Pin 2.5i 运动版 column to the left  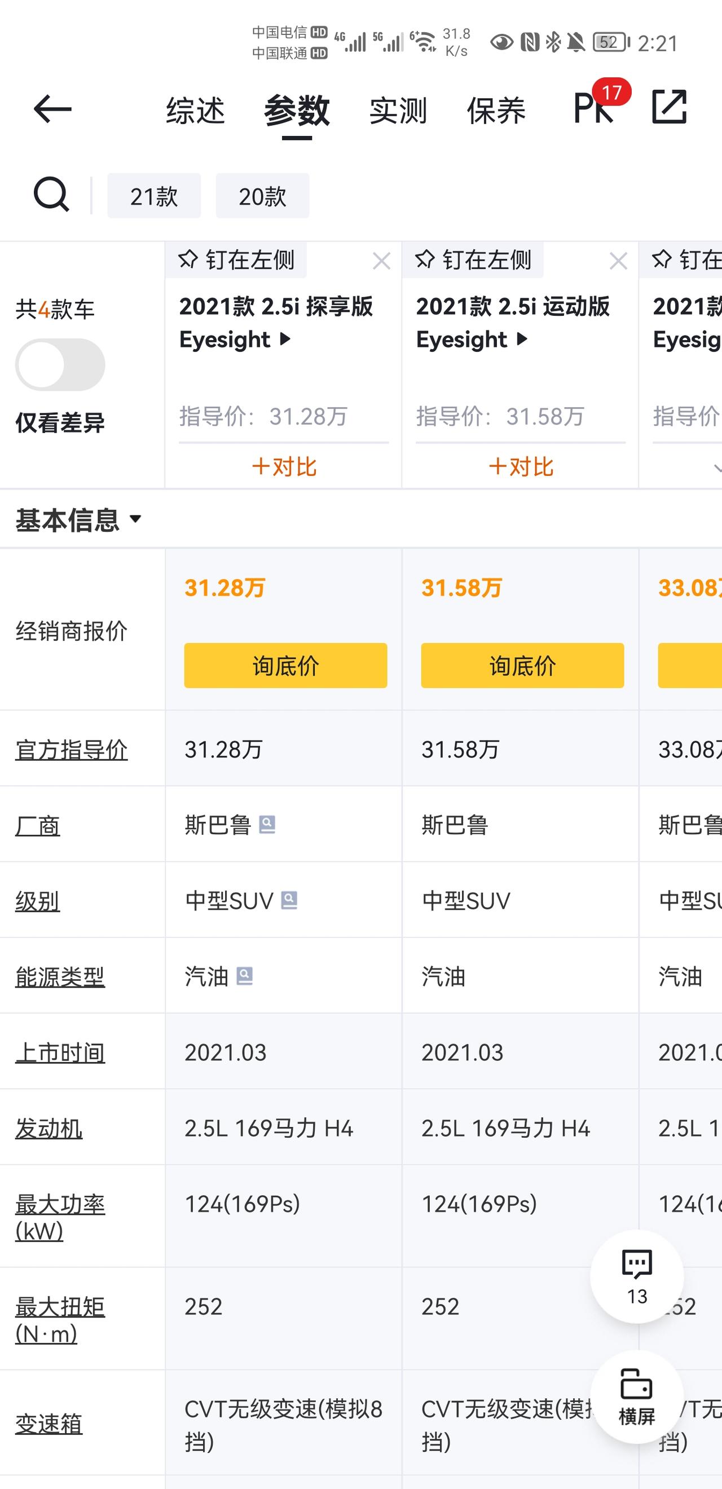click(473, 260)
